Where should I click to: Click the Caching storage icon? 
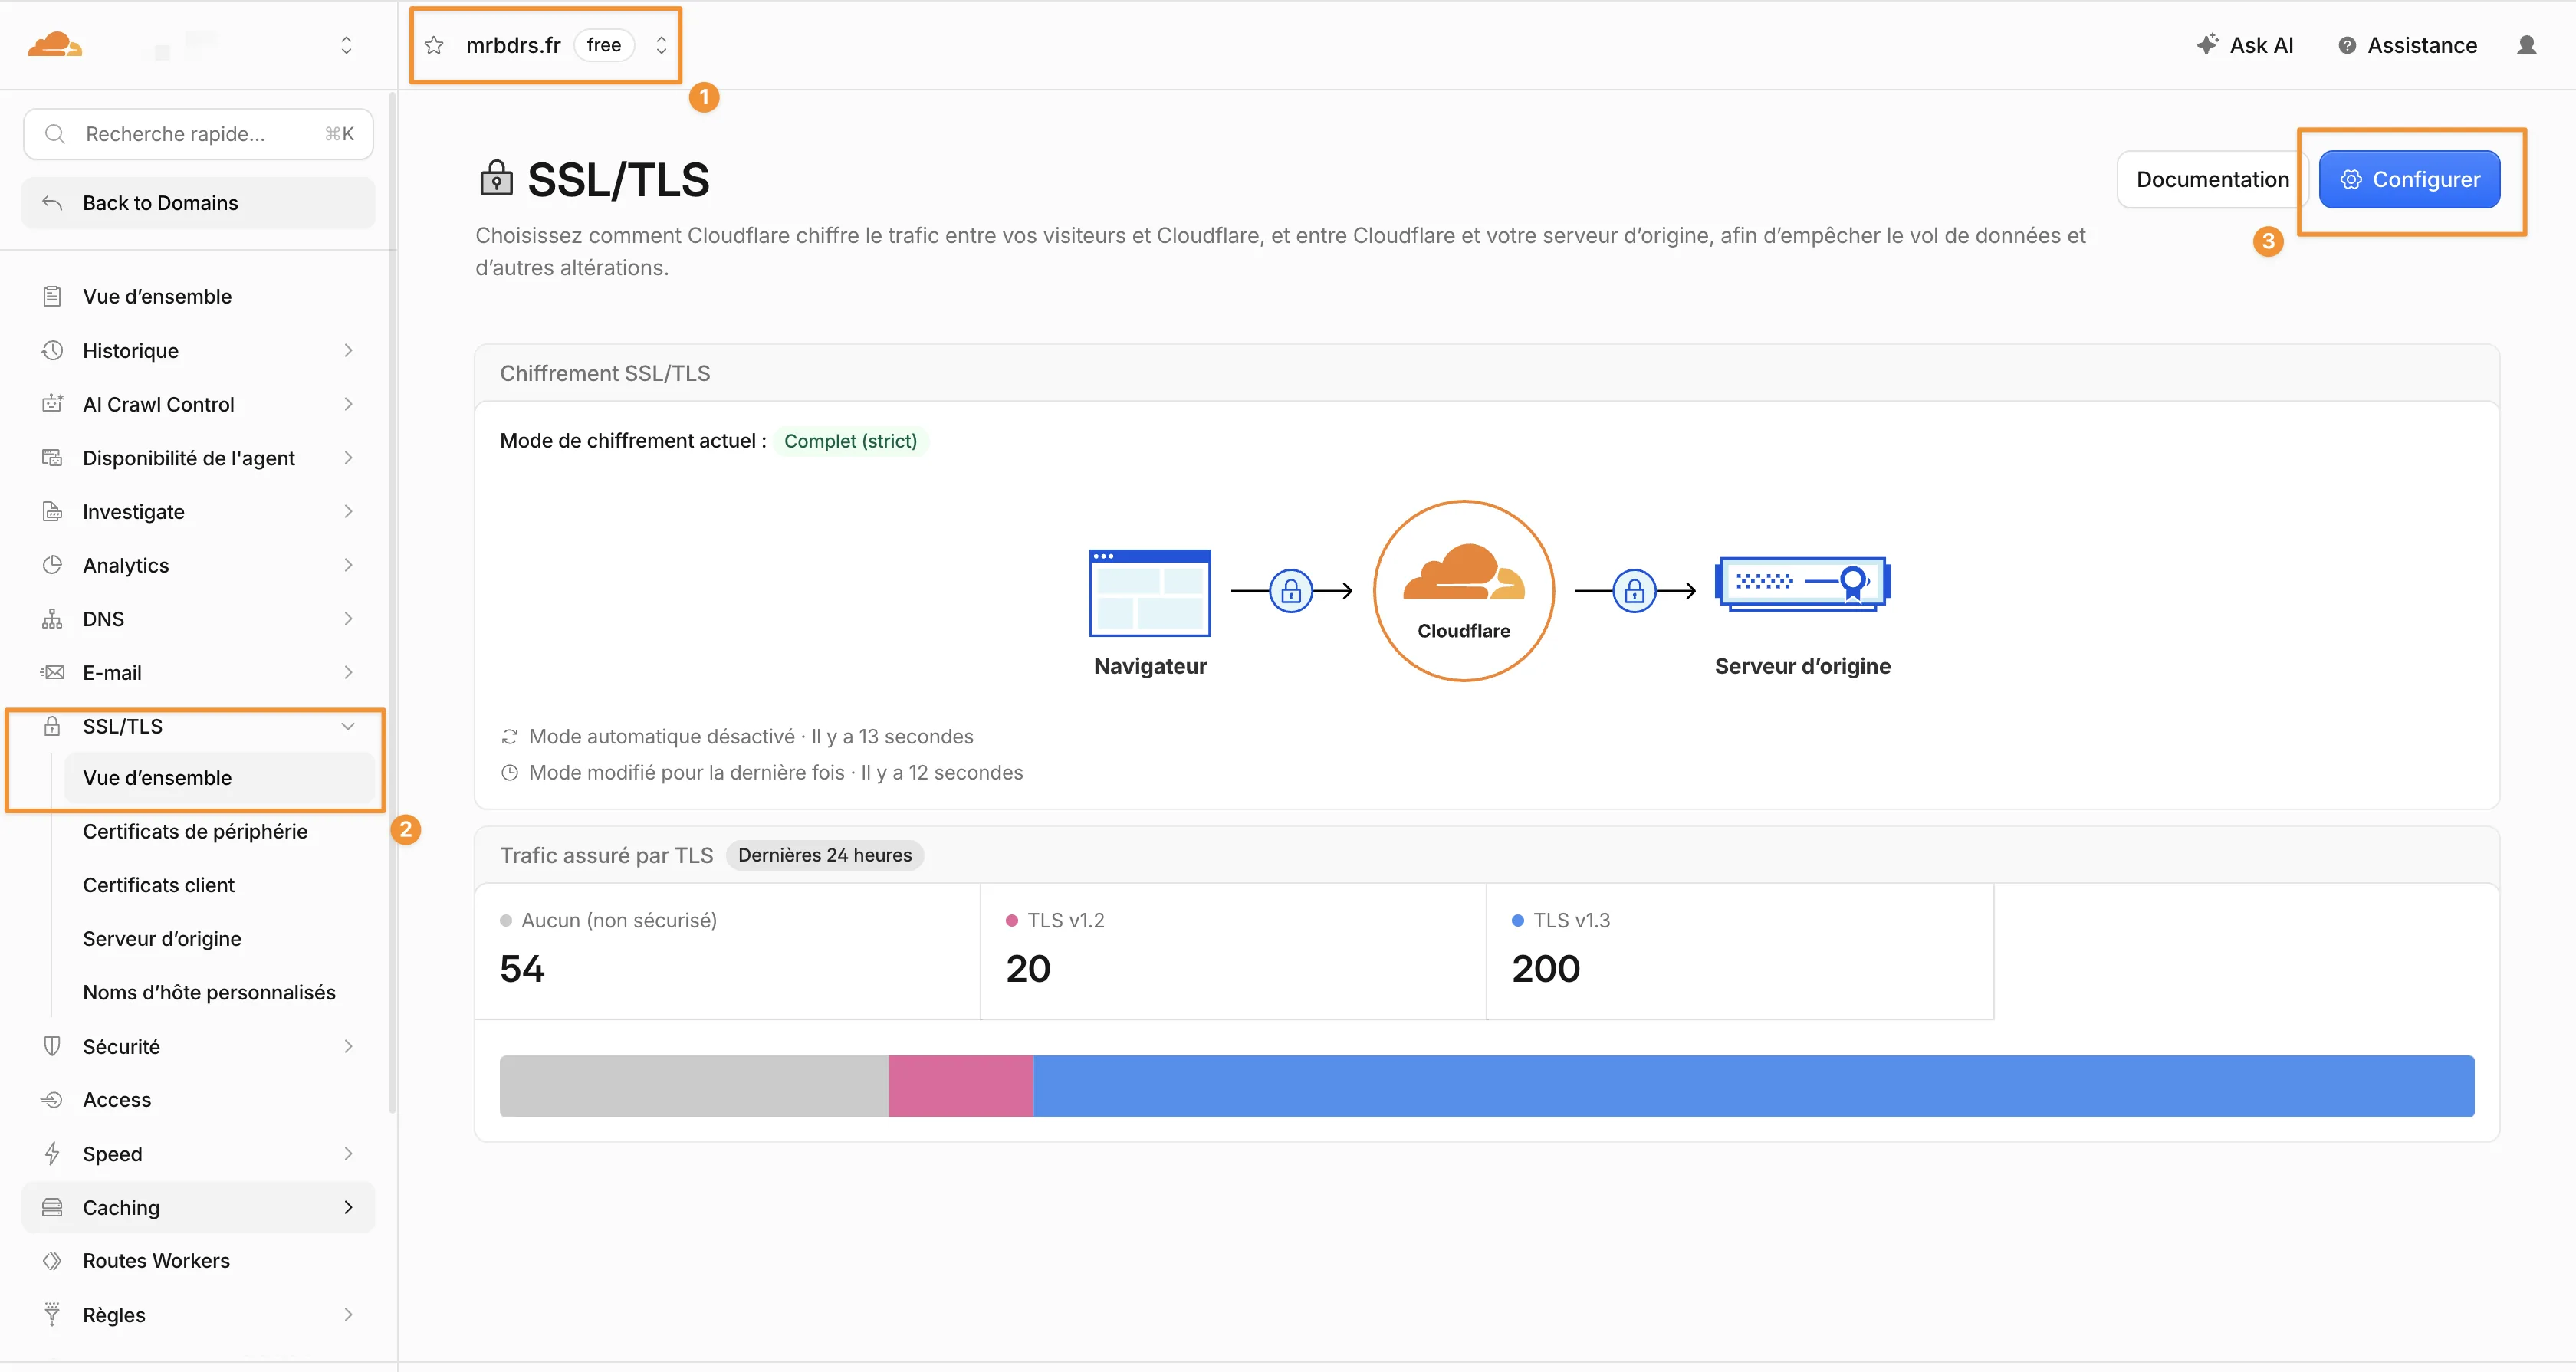coord(52,1208)
